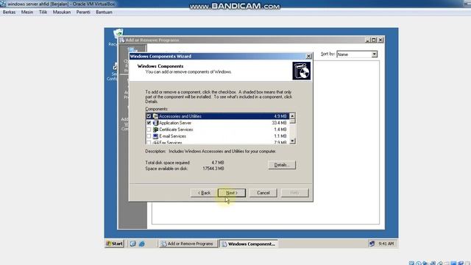Select the E-mail Services row label
The image size is (471, 265).
coord(172,136)
